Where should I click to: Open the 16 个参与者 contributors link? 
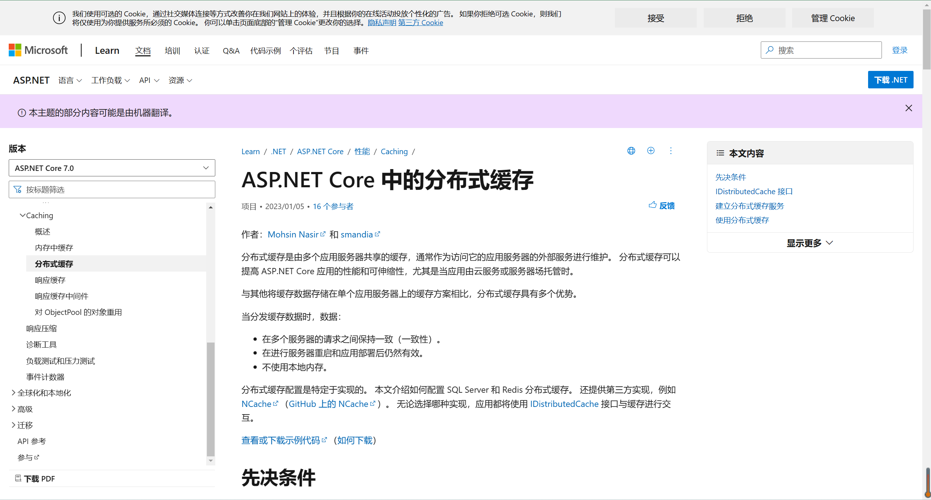point(333,206)
